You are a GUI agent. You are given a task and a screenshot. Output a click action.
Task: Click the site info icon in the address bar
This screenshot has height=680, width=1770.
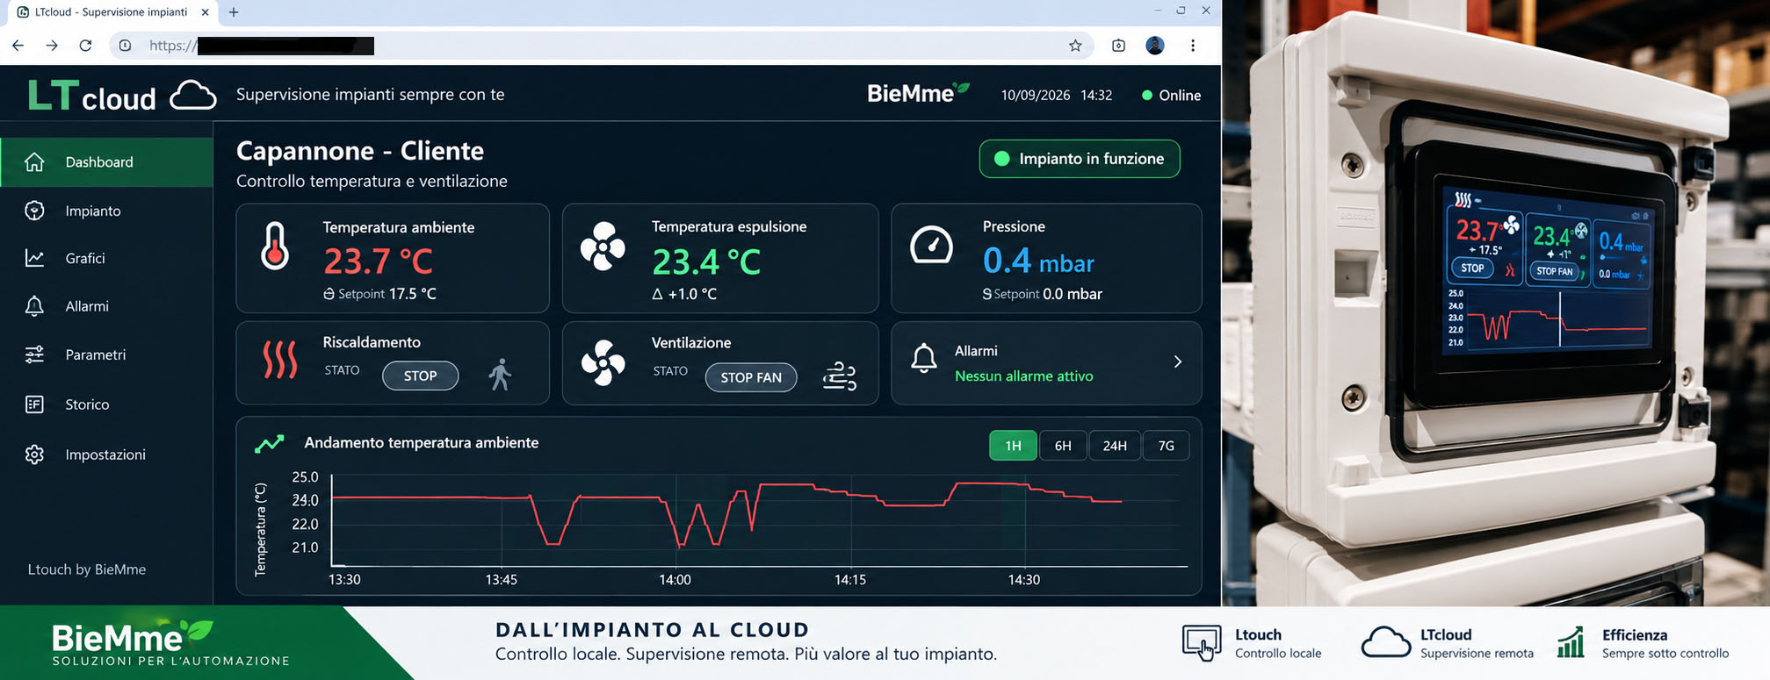pyautogui.click(x=125, y=46)
